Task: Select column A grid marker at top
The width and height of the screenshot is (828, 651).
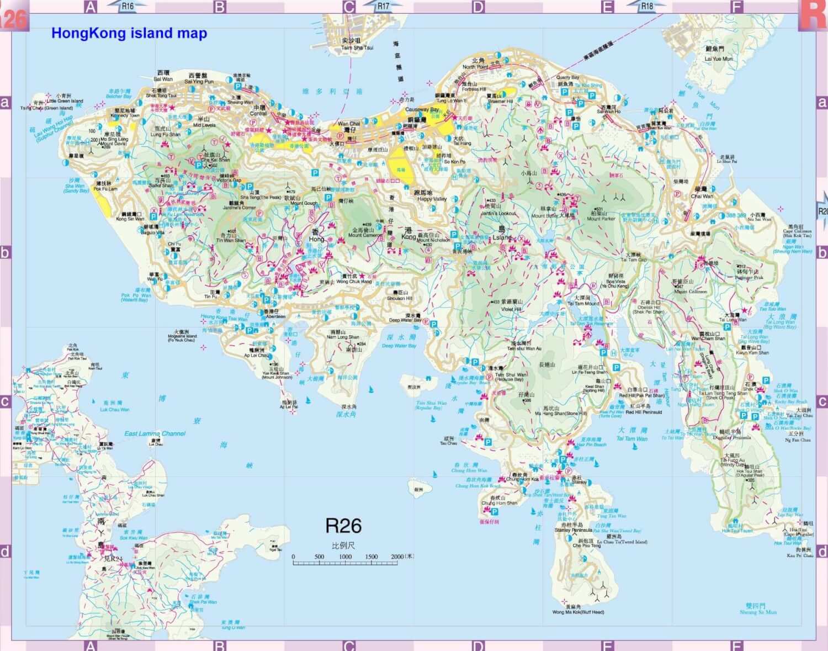Action: 91,7
